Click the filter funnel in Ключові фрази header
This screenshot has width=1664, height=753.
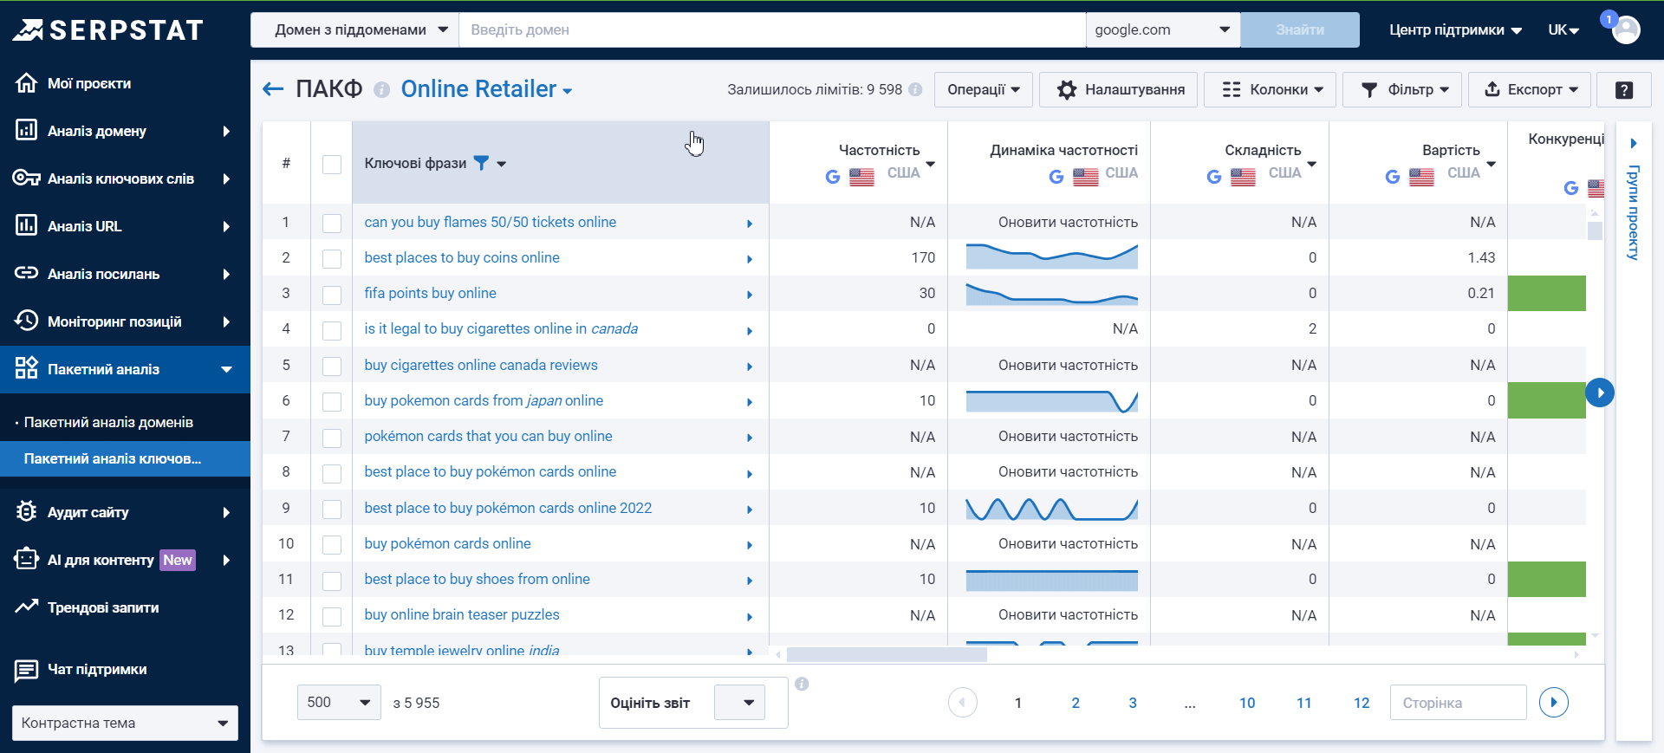point(482,163)
